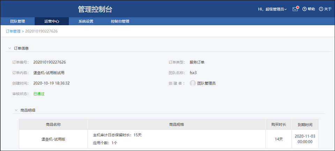This screenshot has width=335, height=151.
Task: Click the About info icon
Action: 321,9
